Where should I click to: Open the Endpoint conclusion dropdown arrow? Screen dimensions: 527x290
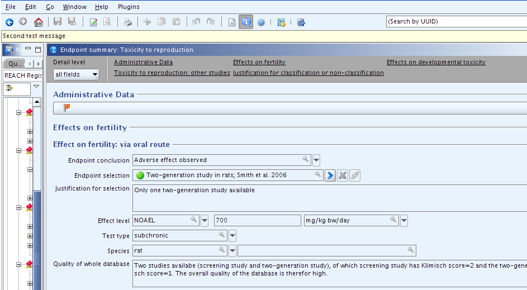[x=316, y=160]
